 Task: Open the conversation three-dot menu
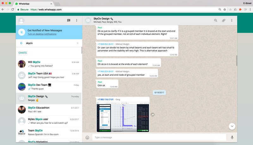[x=232, y=20]
